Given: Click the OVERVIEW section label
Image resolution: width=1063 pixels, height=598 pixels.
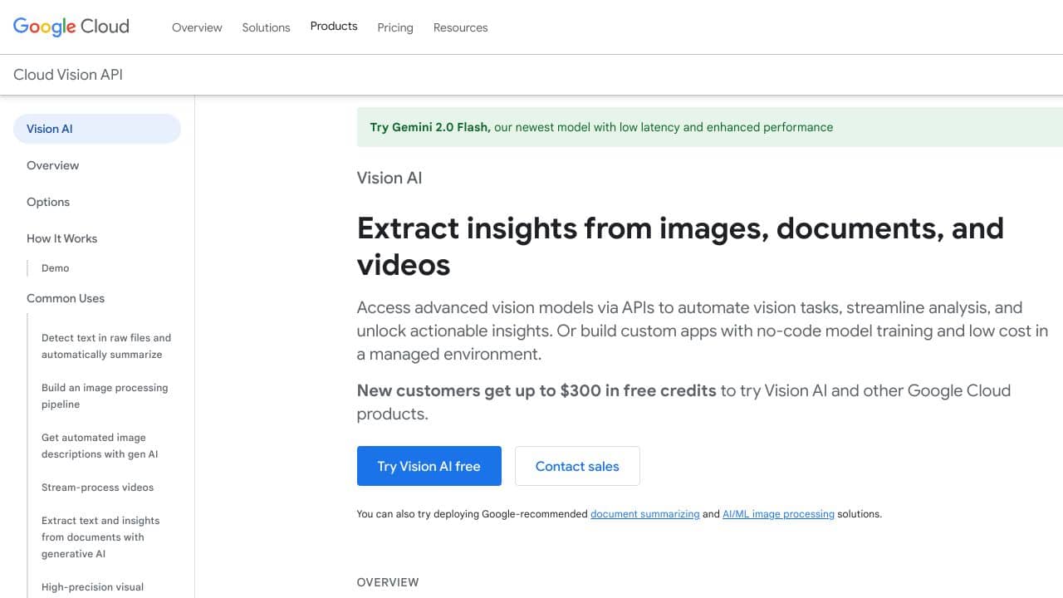Looking at the screenshot, I should coord(388,582).
